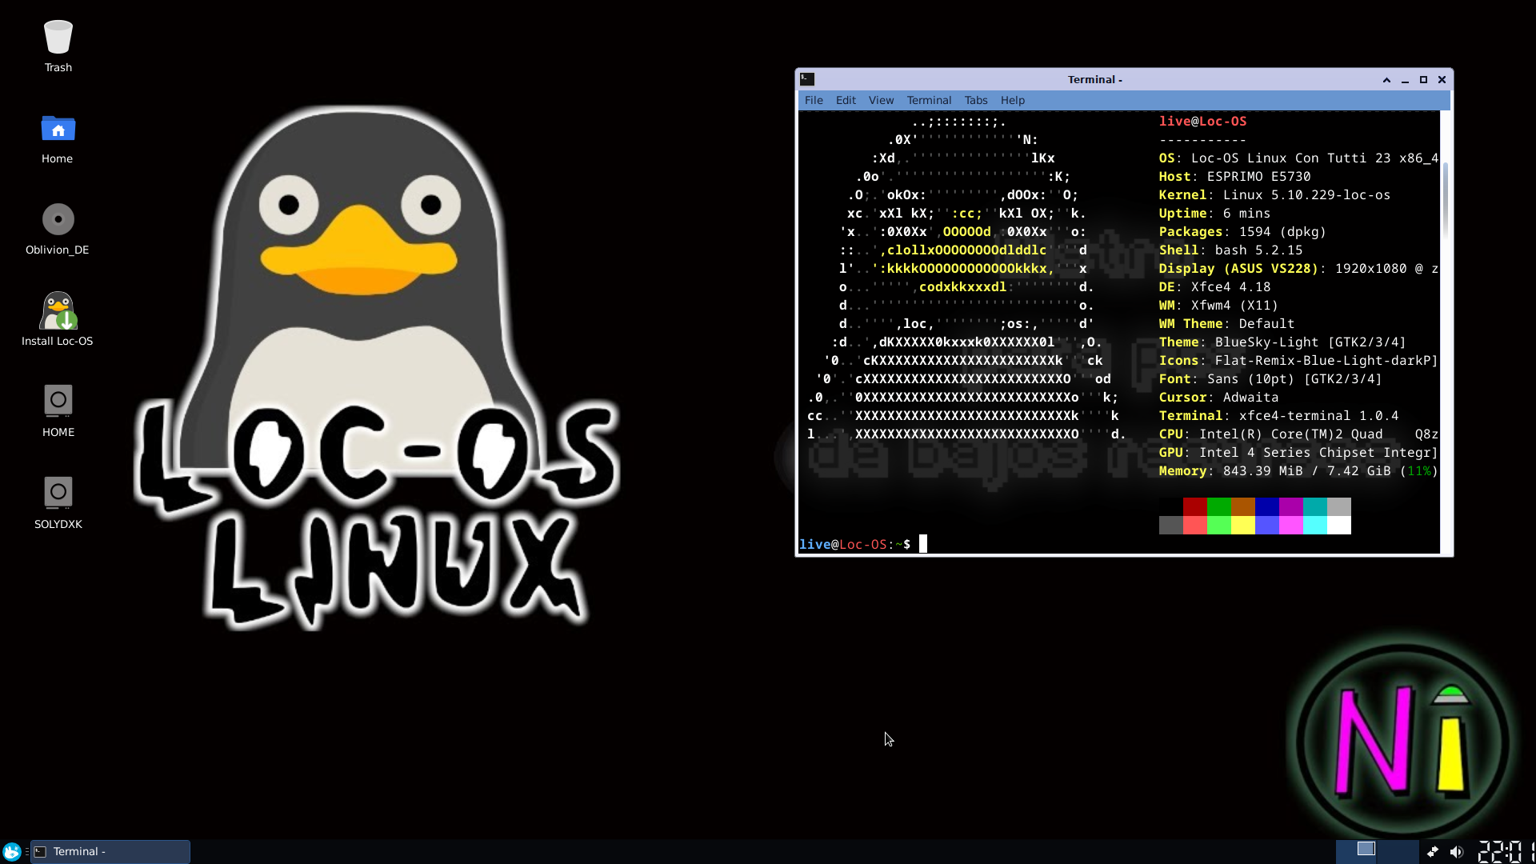The height and width of the screenshot is (864, 1536).
Task: Open the Tabs menu
Action: point(975,100)
